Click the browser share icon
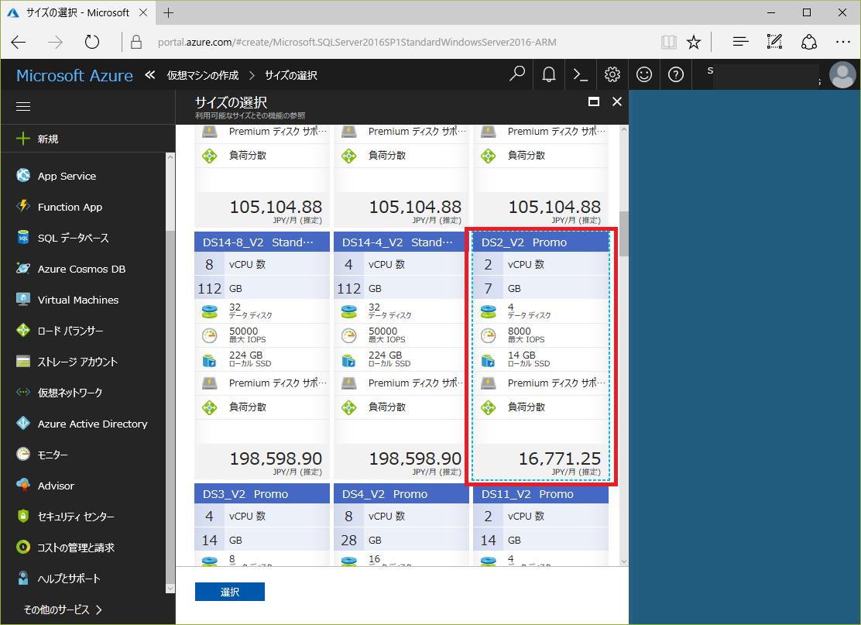861x625 pixels. pos(808,42)
